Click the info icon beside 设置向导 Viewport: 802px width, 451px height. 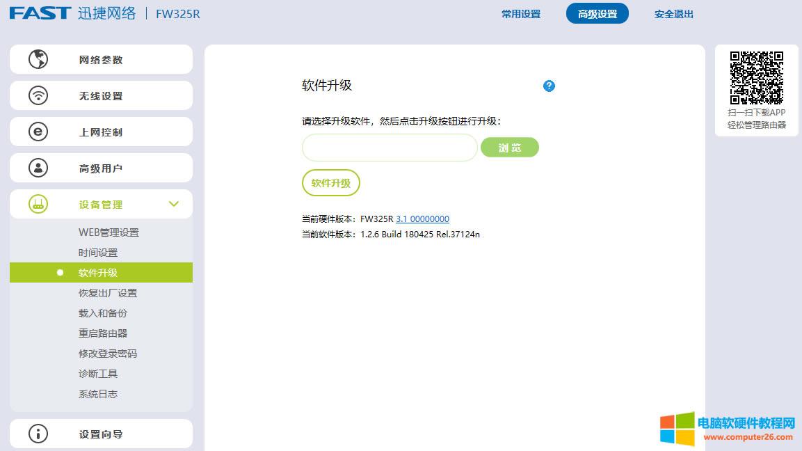pyautogui.click(x=38, y=433)
